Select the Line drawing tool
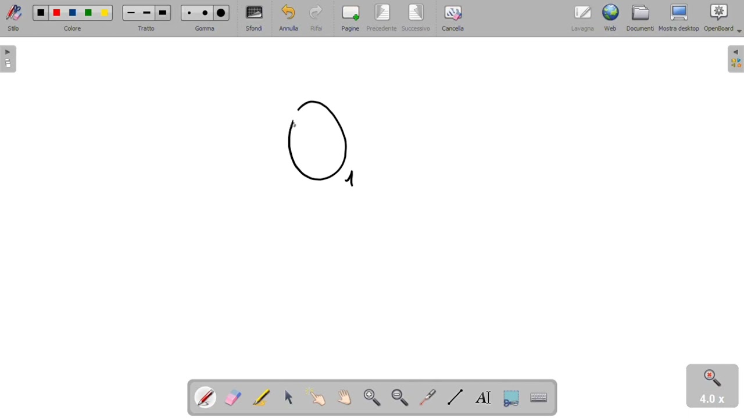Image resolution: width=744 pixels, height=418 pixels. click(x=456, y=398)
